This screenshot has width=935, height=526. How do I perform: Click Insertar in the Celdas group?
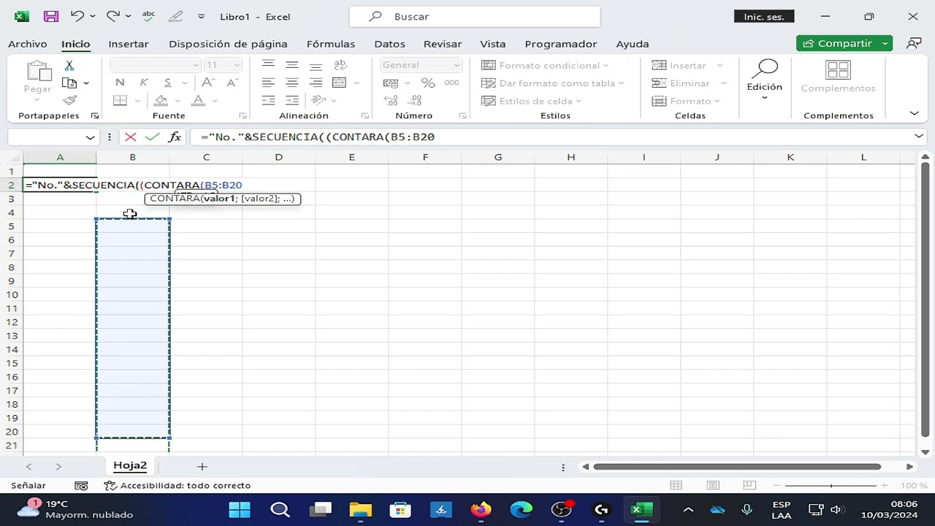687,65
